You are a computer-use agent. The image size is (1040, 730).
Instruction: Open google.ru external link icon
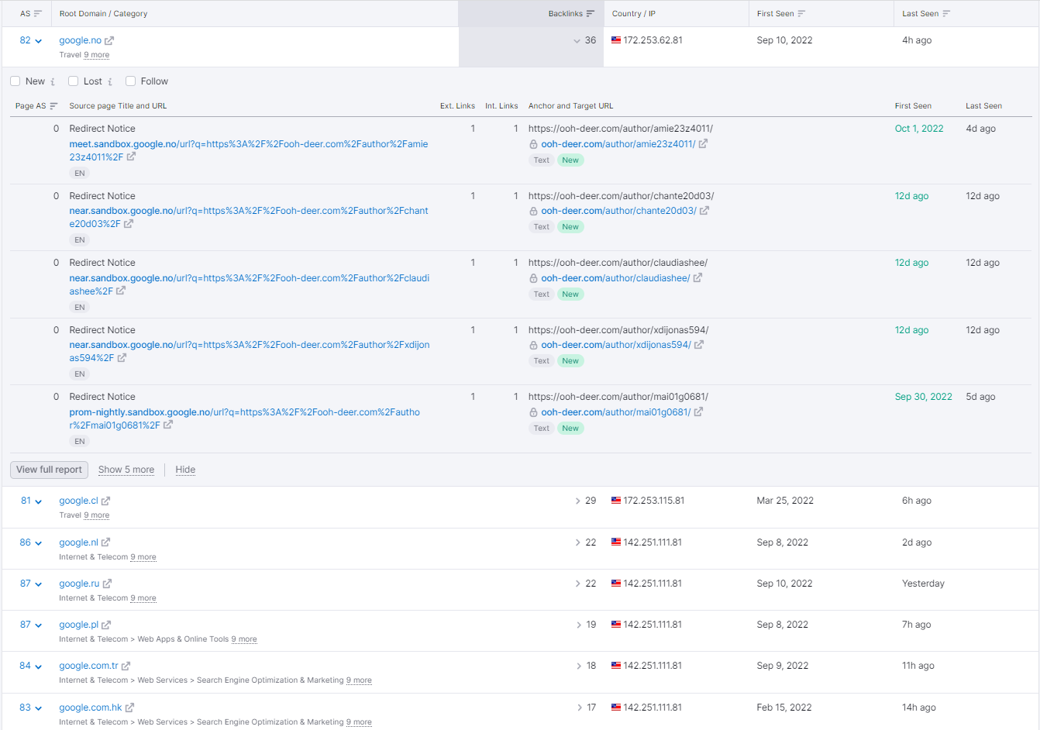click(108, 584)
